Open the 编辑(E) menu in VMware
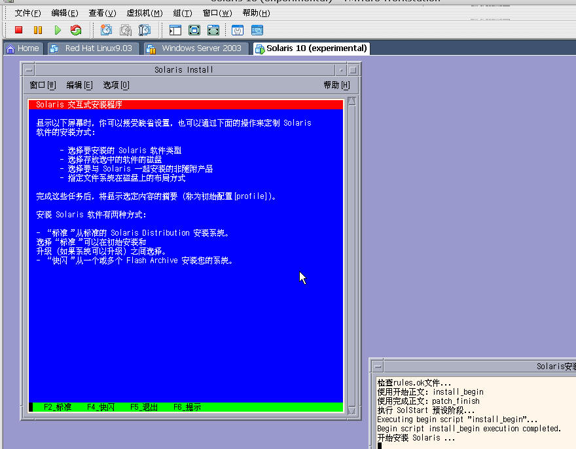Viewport: 576px width, 449px height. coord(65,13)
